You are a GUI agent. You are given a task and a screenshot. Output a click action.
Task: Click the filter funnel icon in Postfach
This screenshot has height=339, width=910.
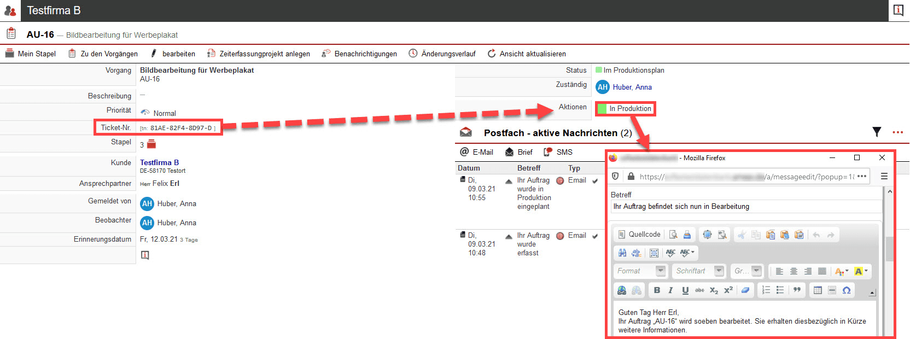click(x=877, y=132)
